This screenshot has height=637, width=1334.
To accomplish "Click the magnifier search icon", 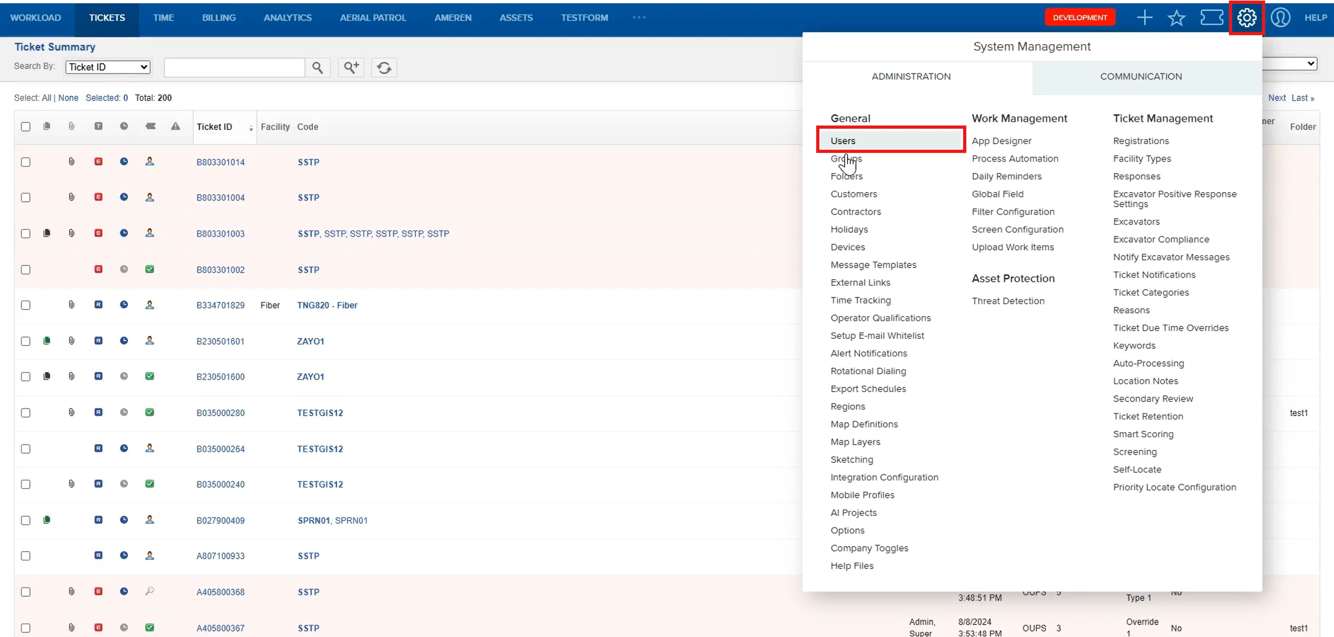I will click(x=318, y=67).
